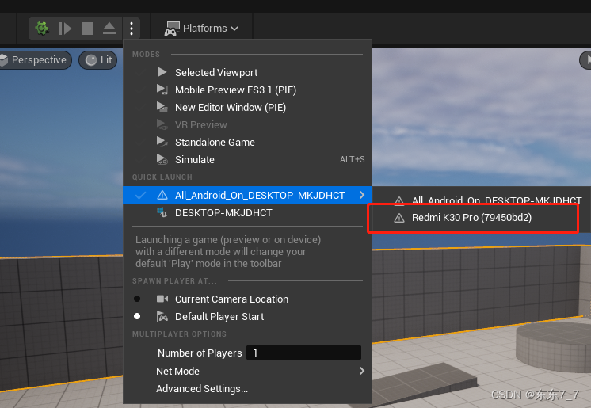The width and height of the screenshot is (591, 408).
Task: Click the Stop simulation toolbar button
Action: [x=87, y=29]
